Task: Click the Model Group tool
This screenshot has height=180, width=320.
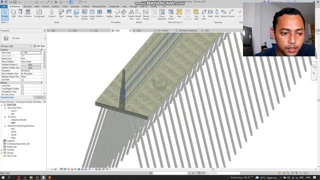Action: click(x=145, y=14)
